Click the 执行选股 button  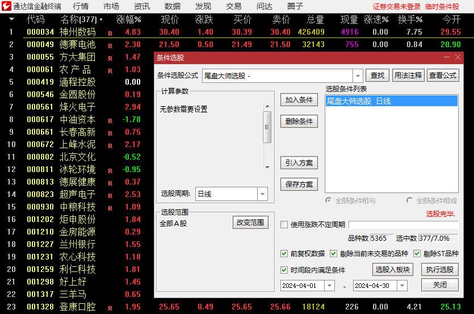coord(440,269)
